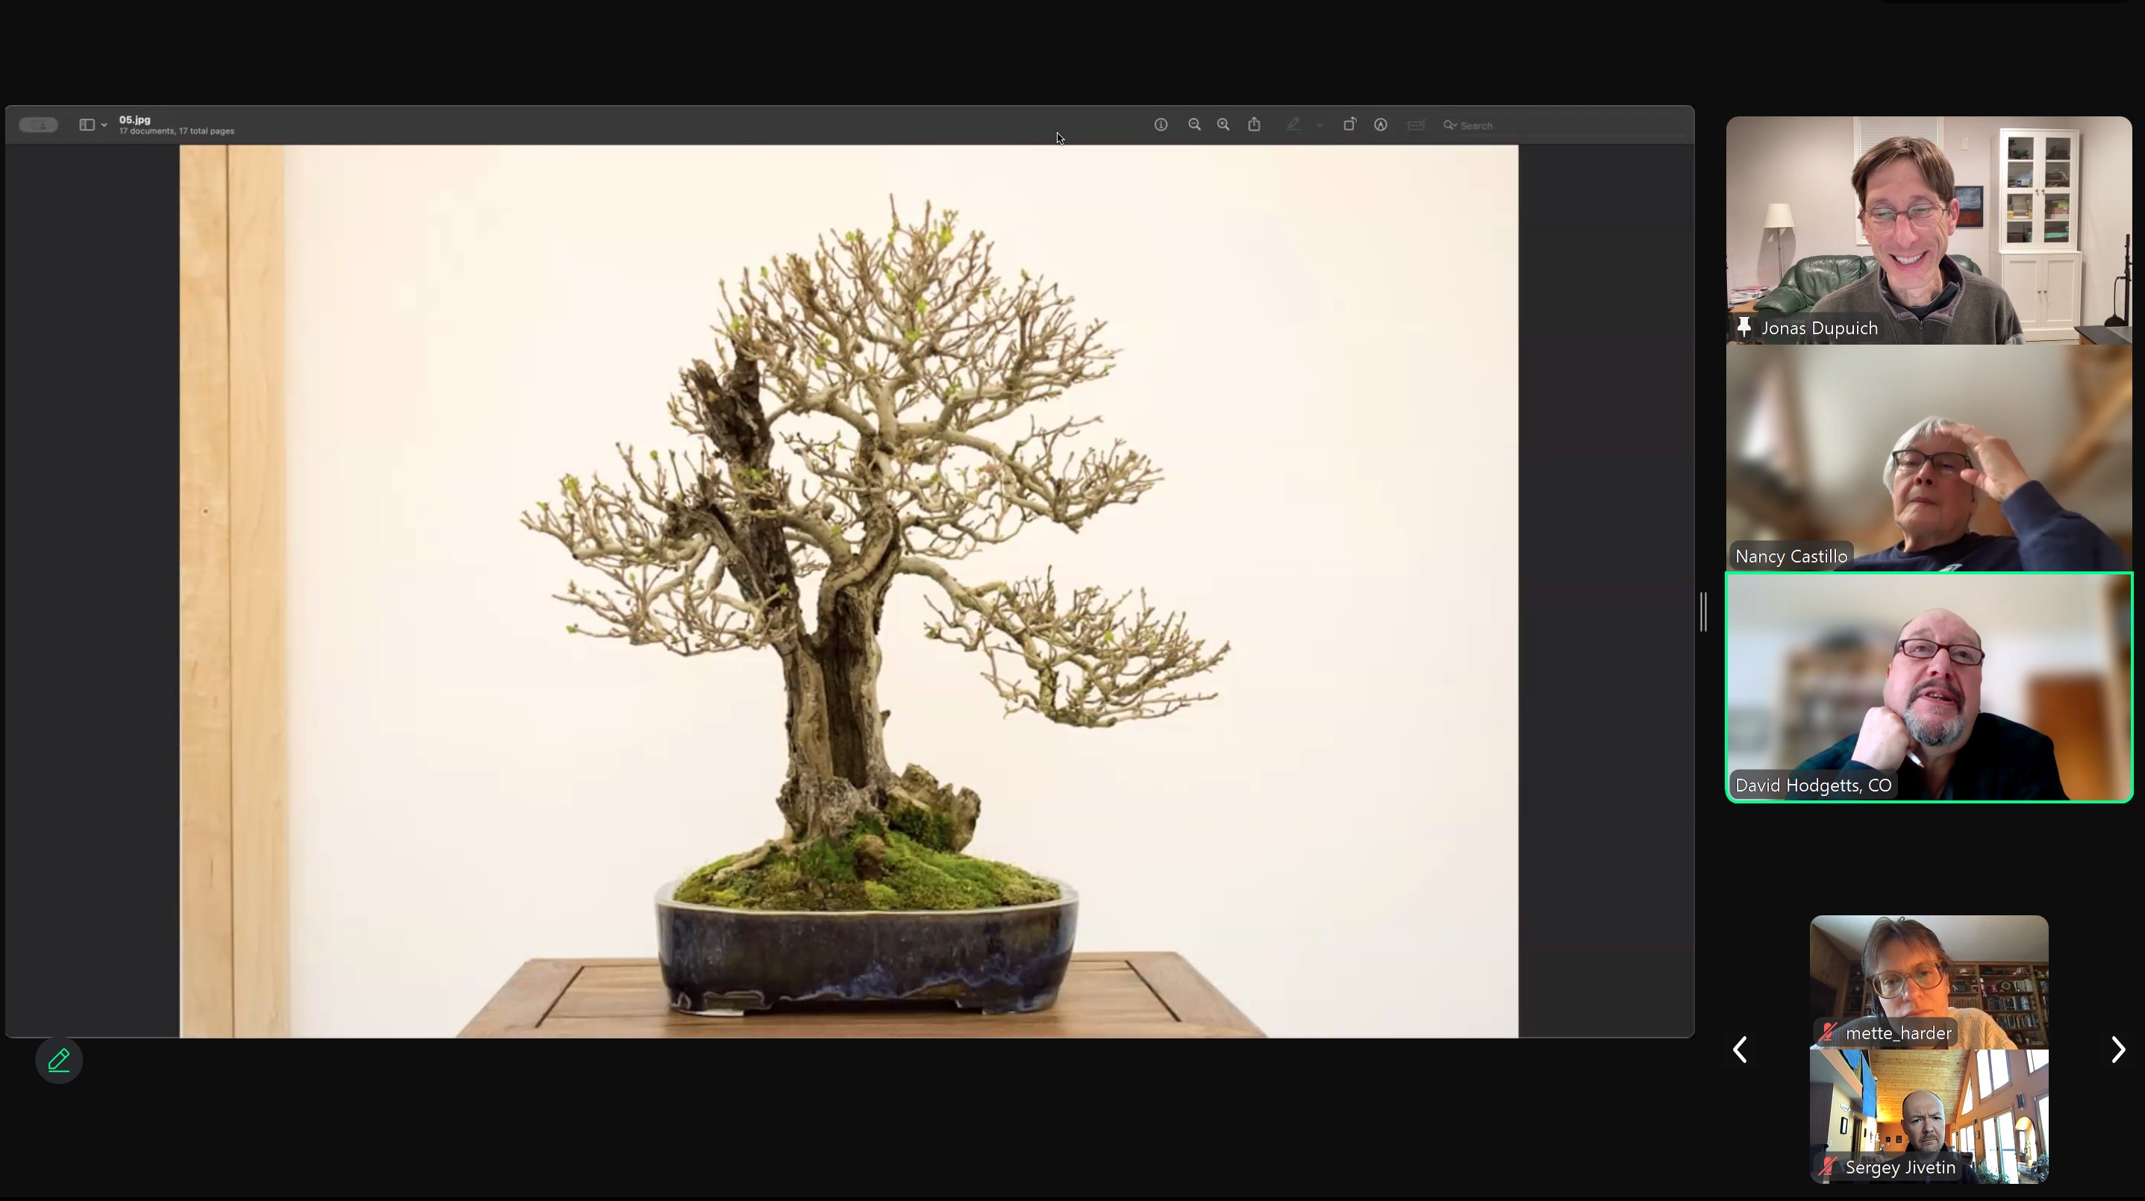2145x1201 pixels.
Task: Open the Share menu in Preview
Action: 1254,125
